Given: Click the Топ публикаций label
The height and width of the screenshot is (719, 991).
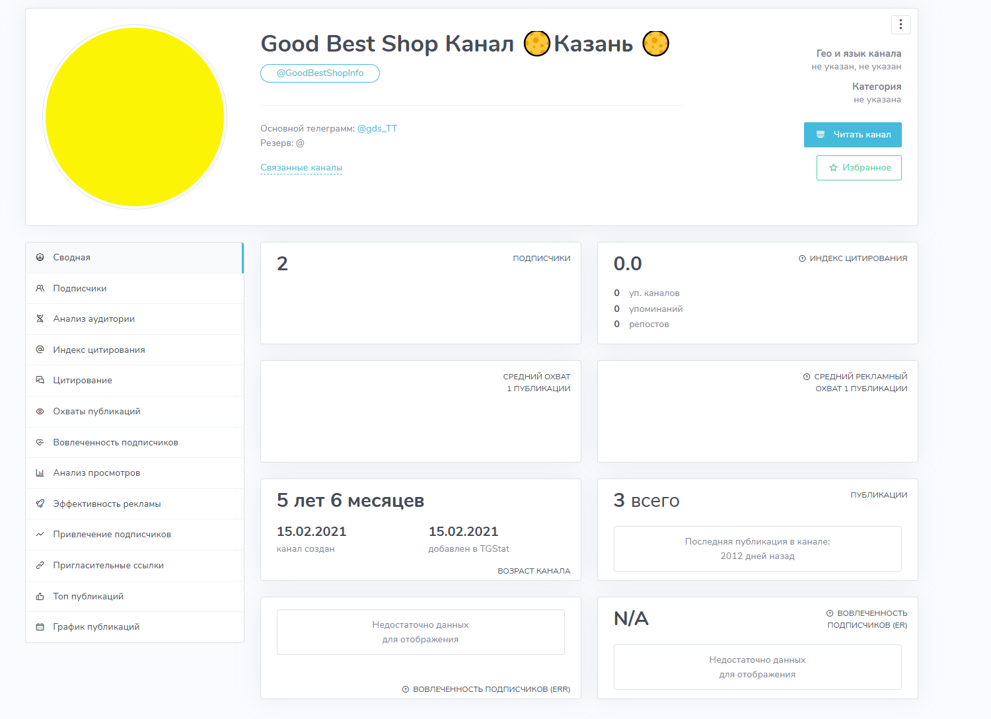Looking at the screenshot, I should coord(89,596).
